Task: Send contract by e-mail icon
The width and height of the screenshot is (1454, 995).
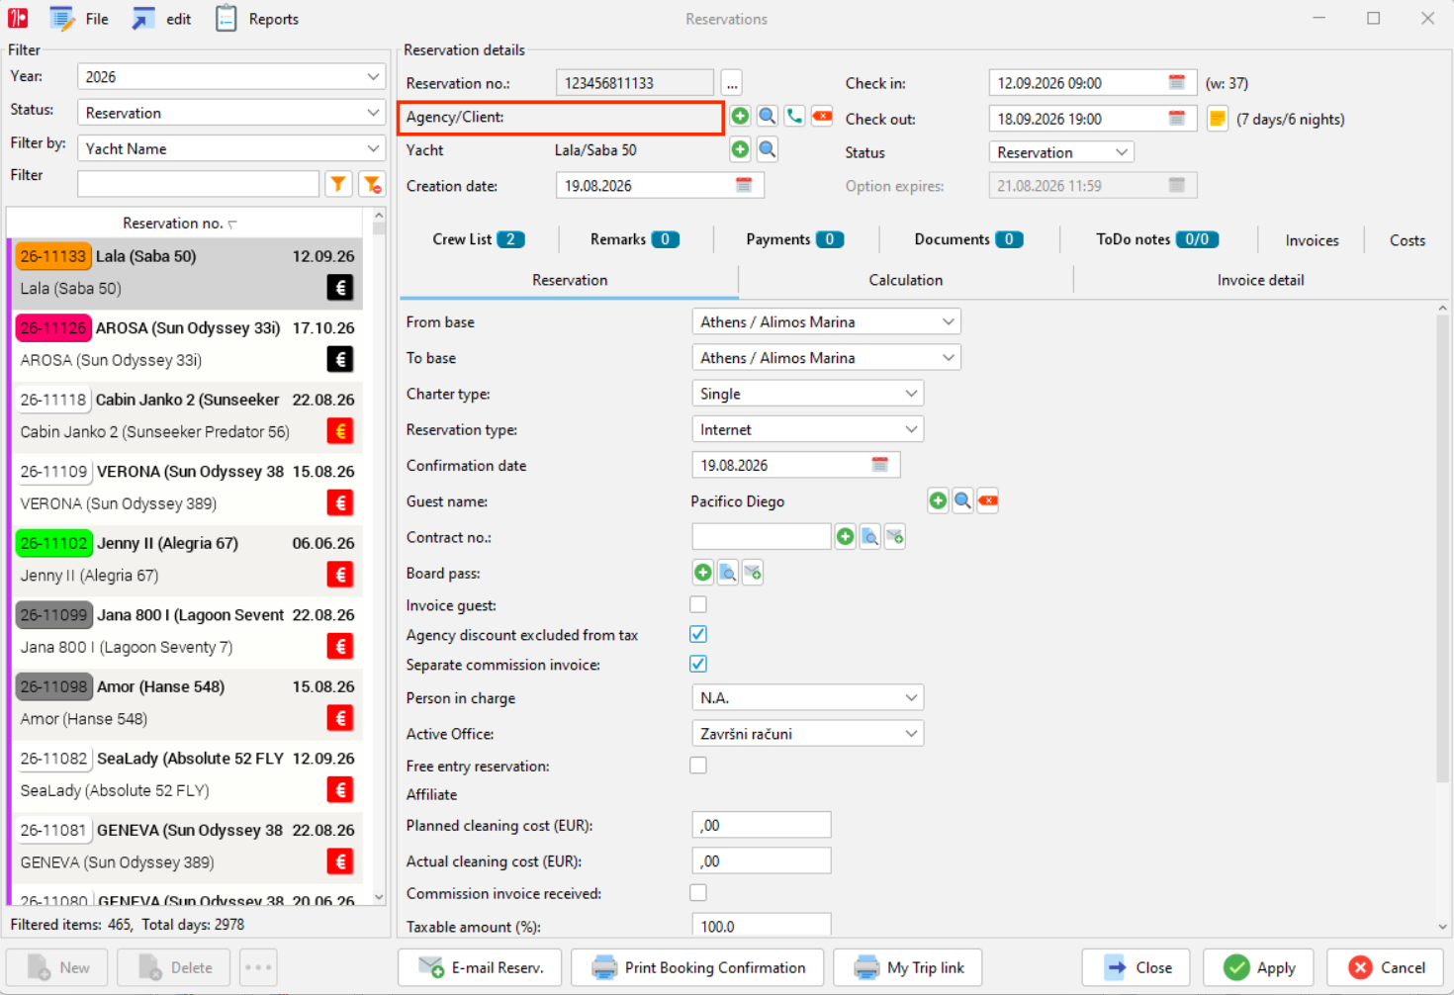Action: pos(895,537)
